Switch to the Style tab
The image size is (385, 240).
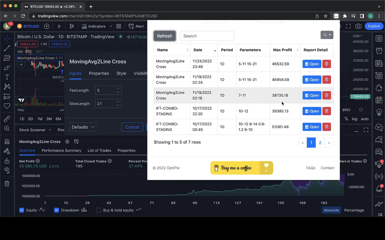pyautogui.click(x=121, y=73)
